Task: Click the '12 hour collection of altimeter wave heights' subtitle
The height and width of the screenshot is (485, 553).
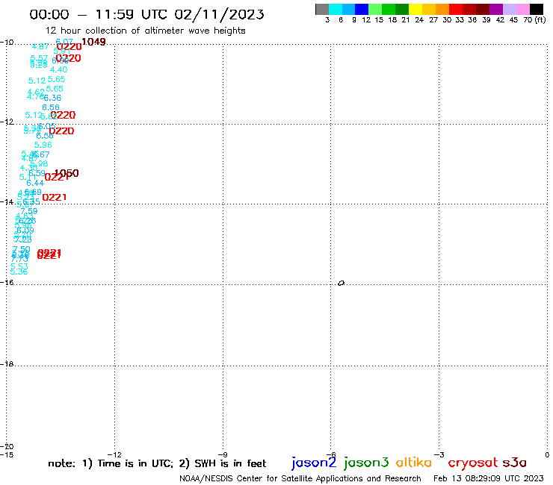Action: tap(145, 31)
